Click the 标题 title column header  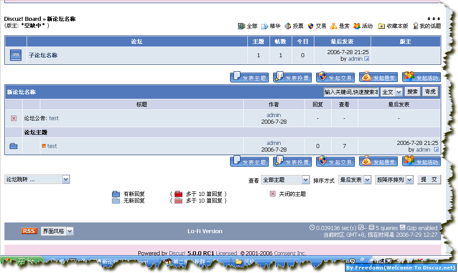(x=142, y=104)
